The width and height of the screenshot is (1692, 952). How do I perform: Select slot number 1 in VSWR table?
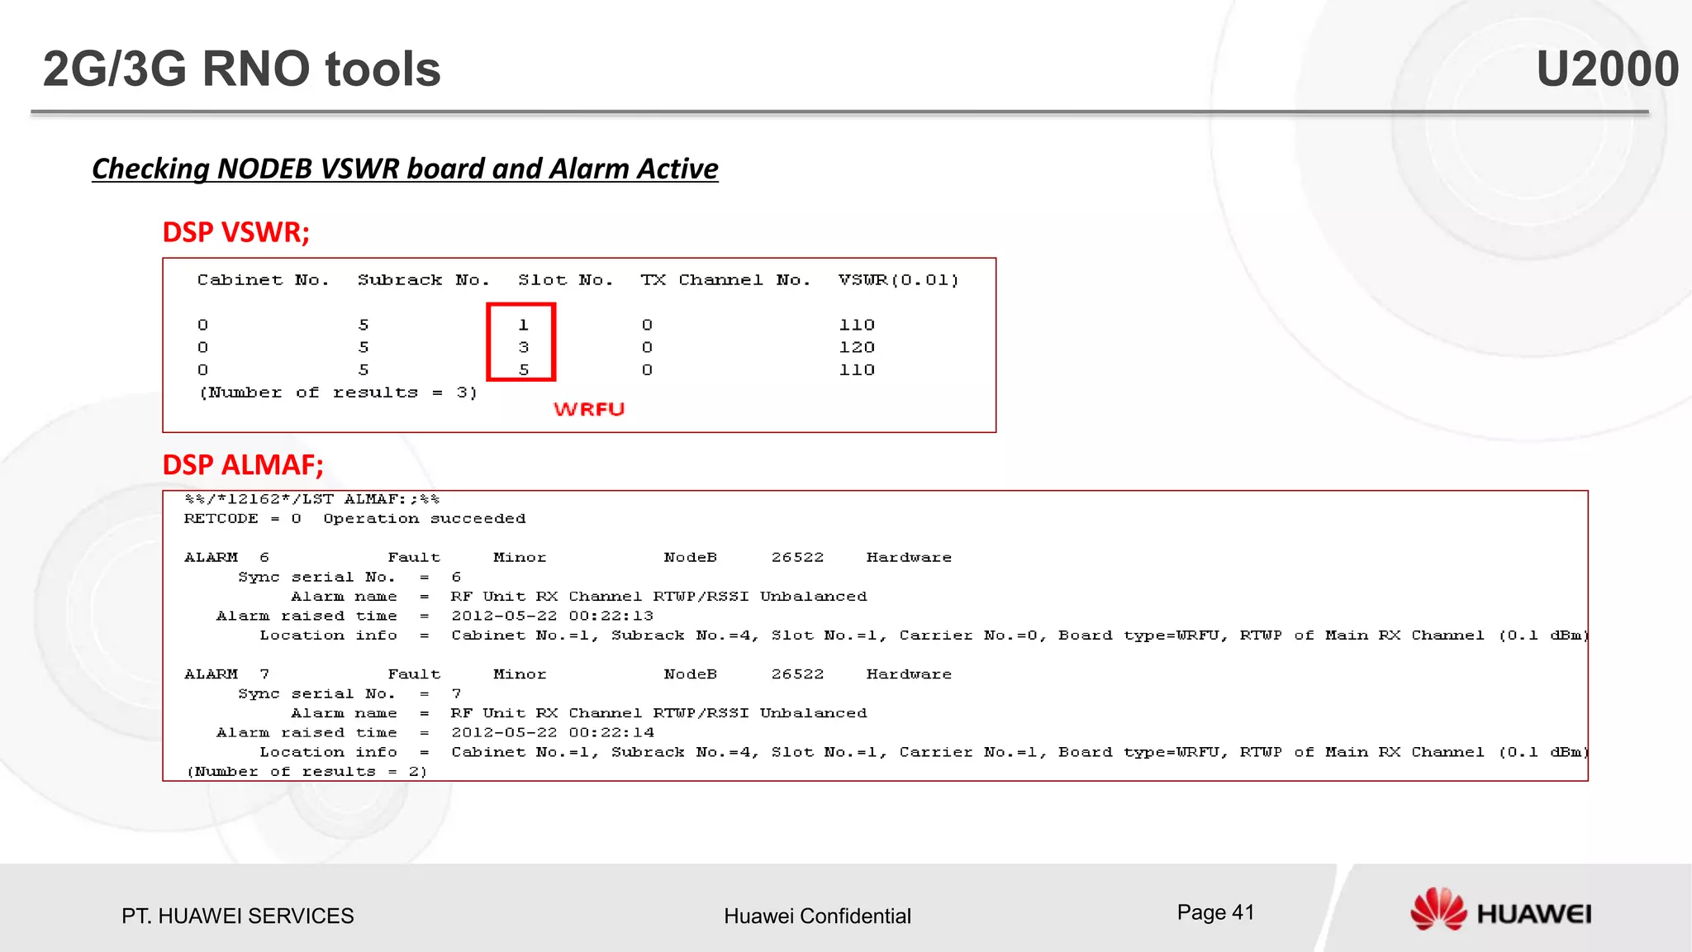tap(523, 325)
